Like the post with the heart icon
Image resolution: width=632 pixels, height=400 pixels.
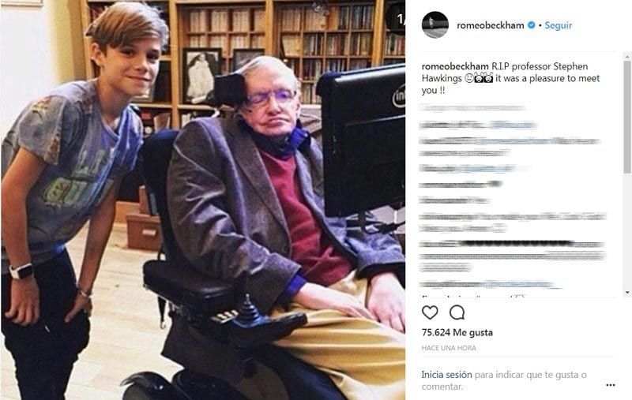pyautogui.click(x=430, y=312)
